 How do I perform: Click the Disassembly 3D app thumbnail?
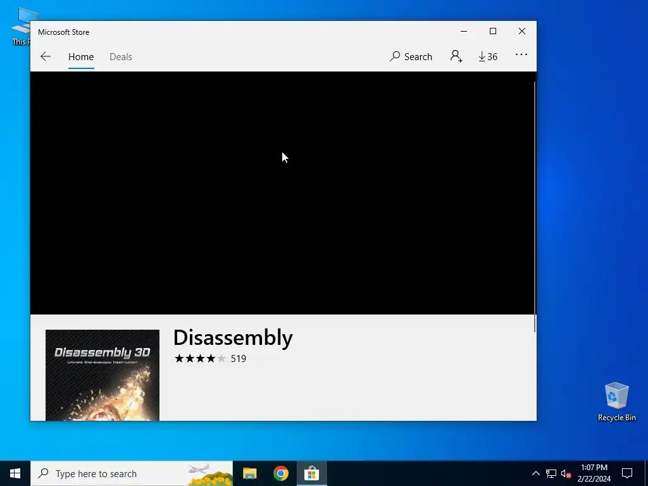pyautogui.click(x=103, y=375)
